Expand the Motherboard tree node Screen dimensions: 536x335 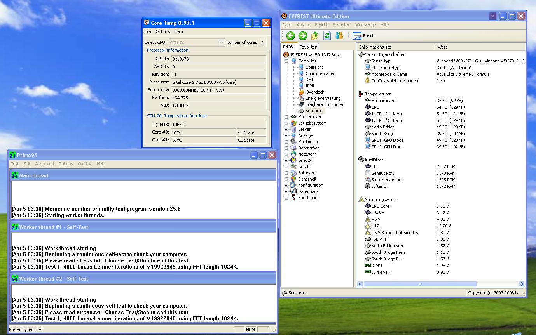coord(286,117)
